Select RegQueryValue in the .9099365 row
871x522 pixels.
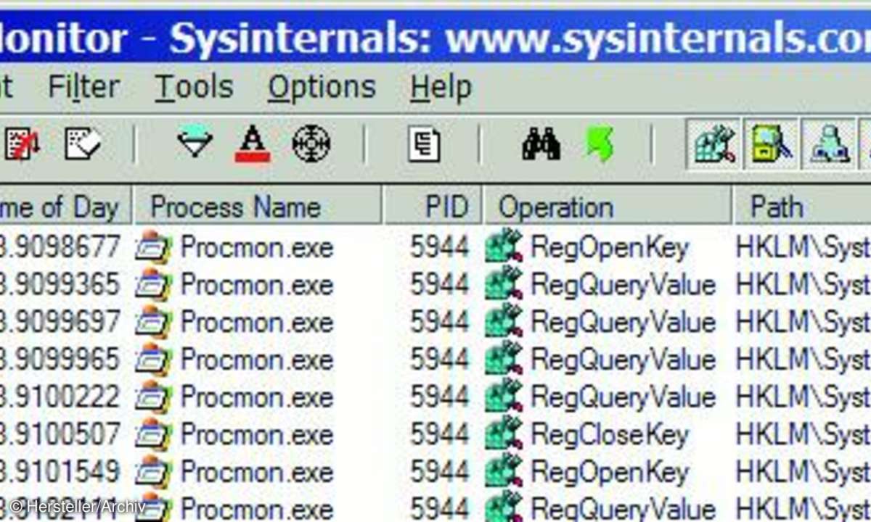point(623,286)
